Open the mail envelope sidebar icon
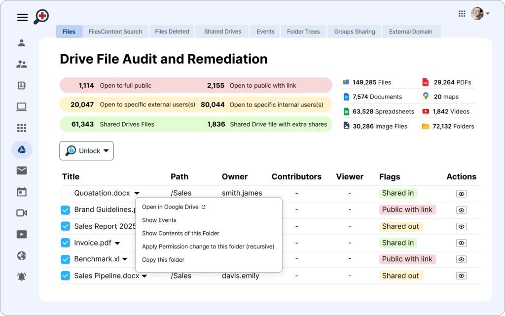The width and height of the screenshot is (505, 316). click(x=22, y=170)
